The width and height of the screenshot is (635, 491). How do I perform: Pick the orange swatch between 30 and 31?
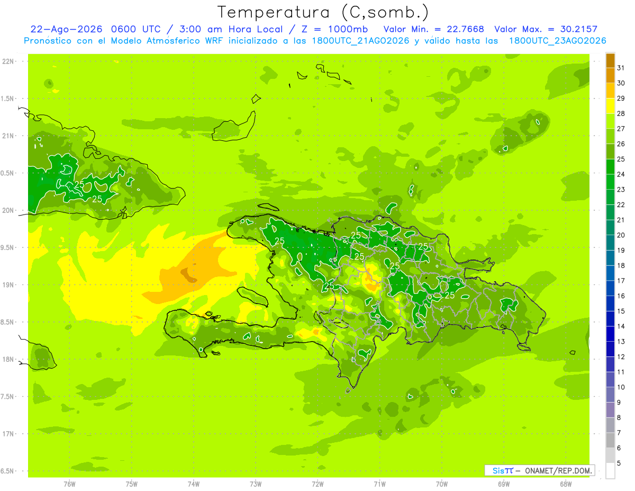click(610, 76)
